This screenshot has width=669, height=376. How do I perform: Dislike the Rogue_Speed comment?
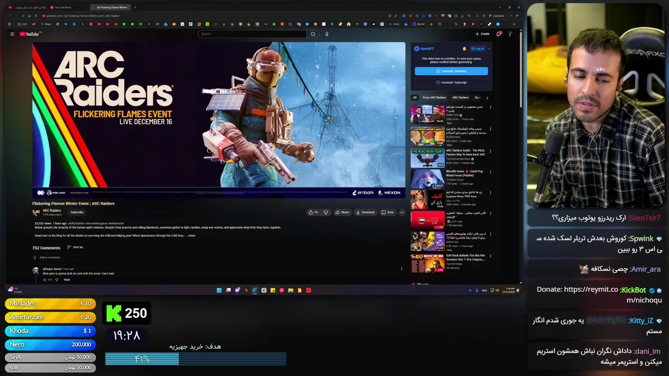tap(56, 280)
